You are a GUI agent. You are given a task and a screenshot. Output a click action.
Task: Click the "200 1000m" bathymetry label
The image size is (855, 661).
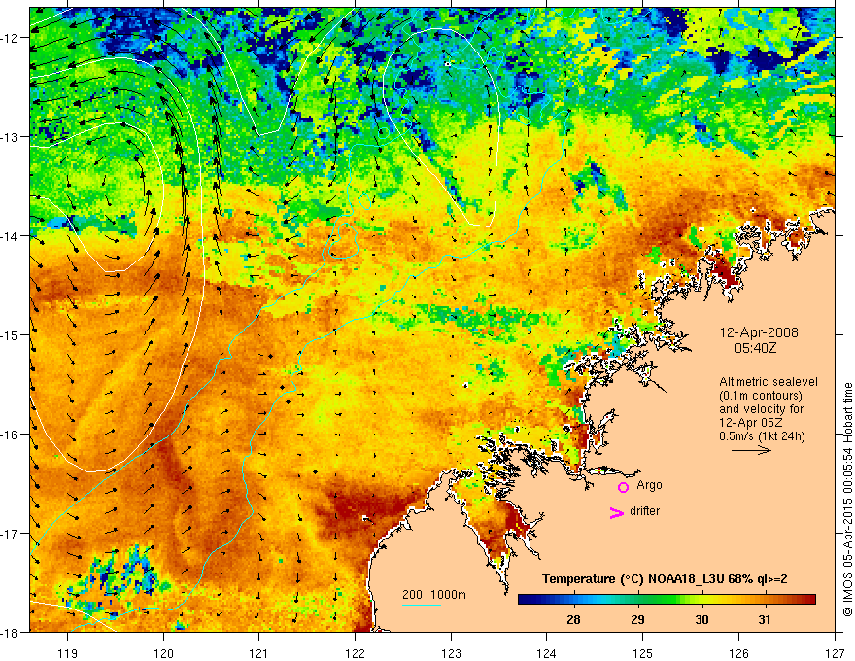pos(434,595)
